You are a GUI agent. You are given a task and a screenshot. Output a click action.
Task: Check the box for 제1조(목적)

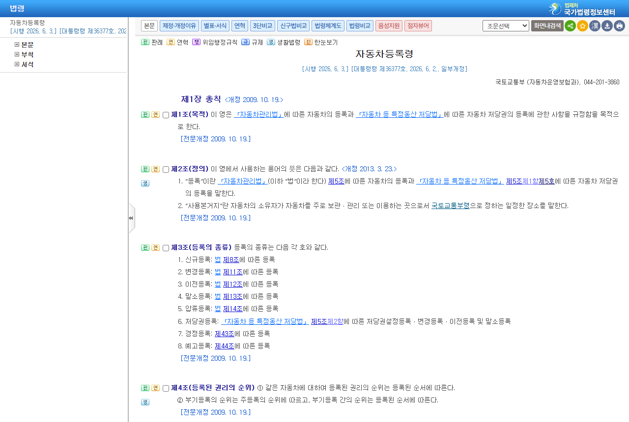tap(166, 115)
